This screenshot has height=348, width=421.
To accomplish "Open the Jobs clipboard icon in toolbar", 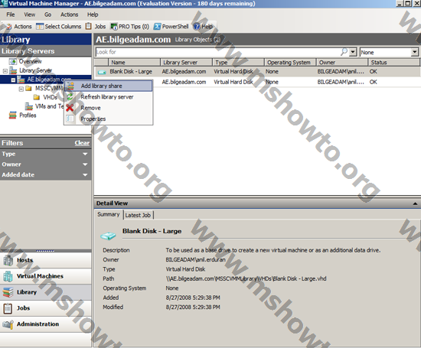I will 88,26.
